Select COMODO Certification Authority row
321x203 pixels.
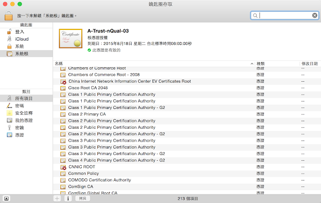[x=187, y=180]
